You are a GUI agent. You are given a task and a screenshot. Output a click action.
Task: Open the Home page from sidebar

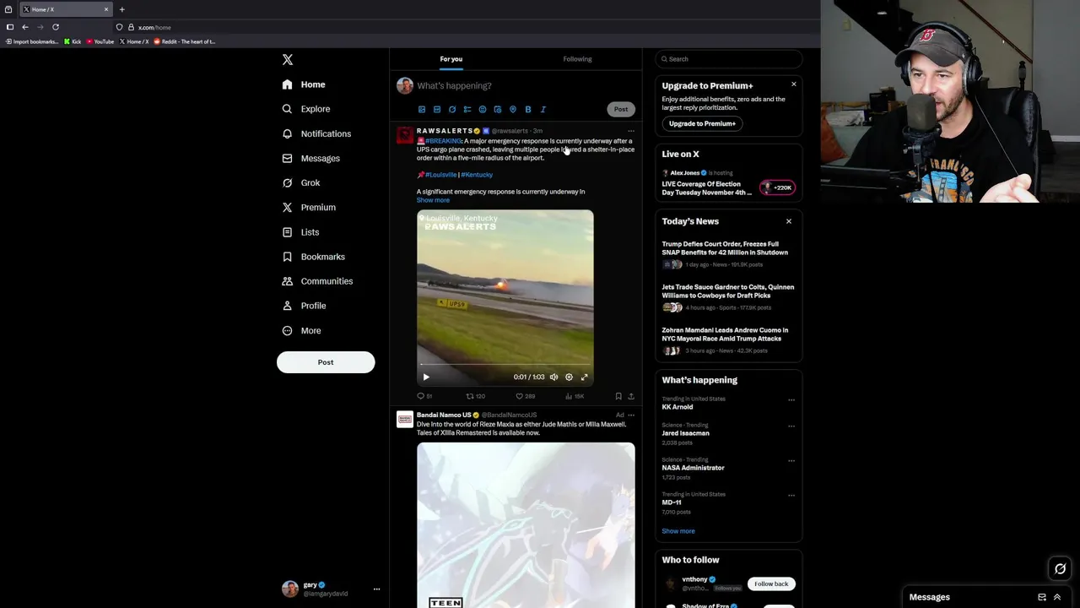point(304,84)
